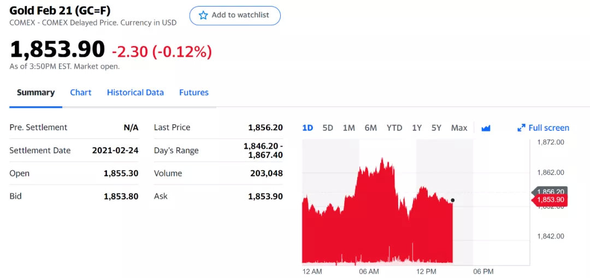Open the Summary tab
This screenshot has width=590, height=278.
pyautogui.click(x=36, y=93)
